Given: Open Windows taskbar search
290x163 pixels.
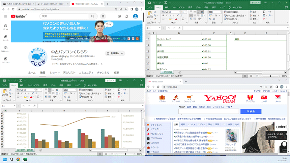Looking at the screenshot, I should point(12,160).
